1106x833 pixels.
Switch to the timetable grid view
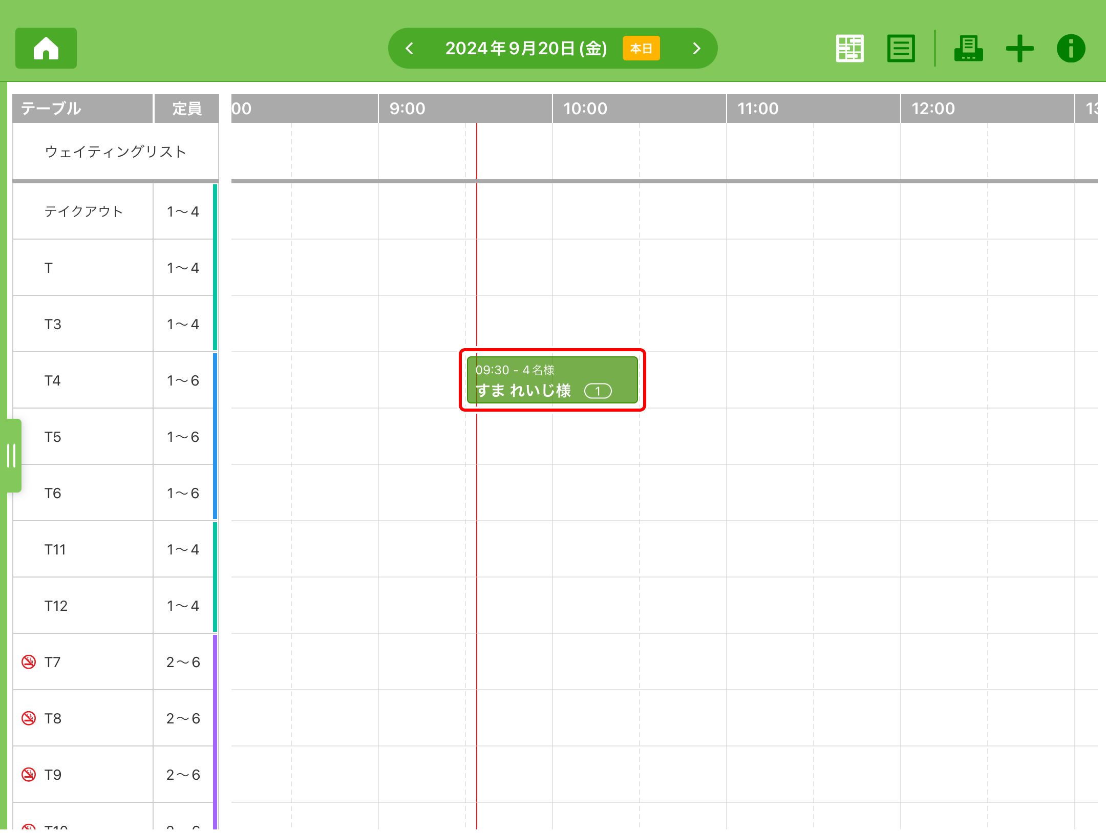click(x=849, y=49)
